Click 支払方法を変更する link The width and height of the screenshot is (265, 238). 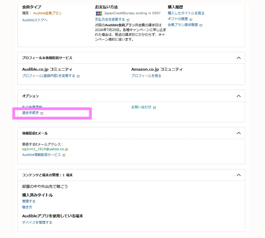click(110, 20)
